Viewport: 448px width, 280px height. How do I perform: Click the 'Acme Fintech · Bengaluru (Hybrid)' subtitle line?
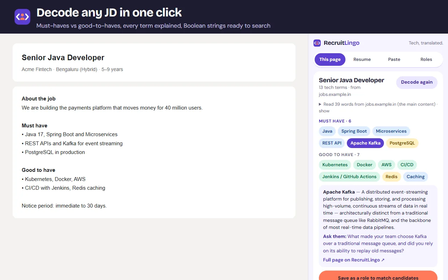(x=72, y=69)
